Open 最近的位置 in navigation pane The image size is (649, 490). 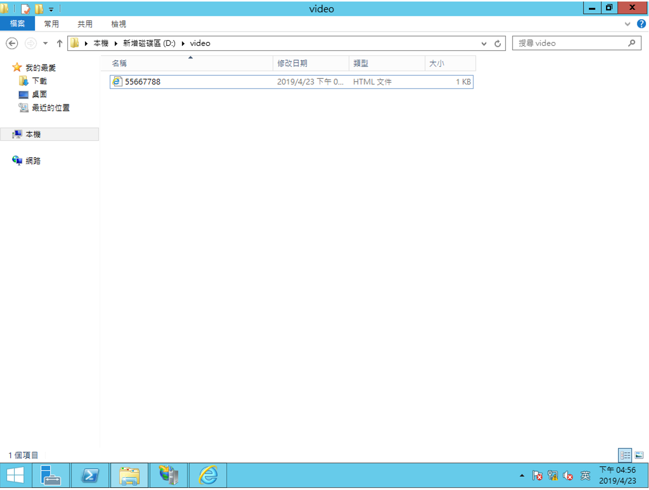(x=50, y=107)
